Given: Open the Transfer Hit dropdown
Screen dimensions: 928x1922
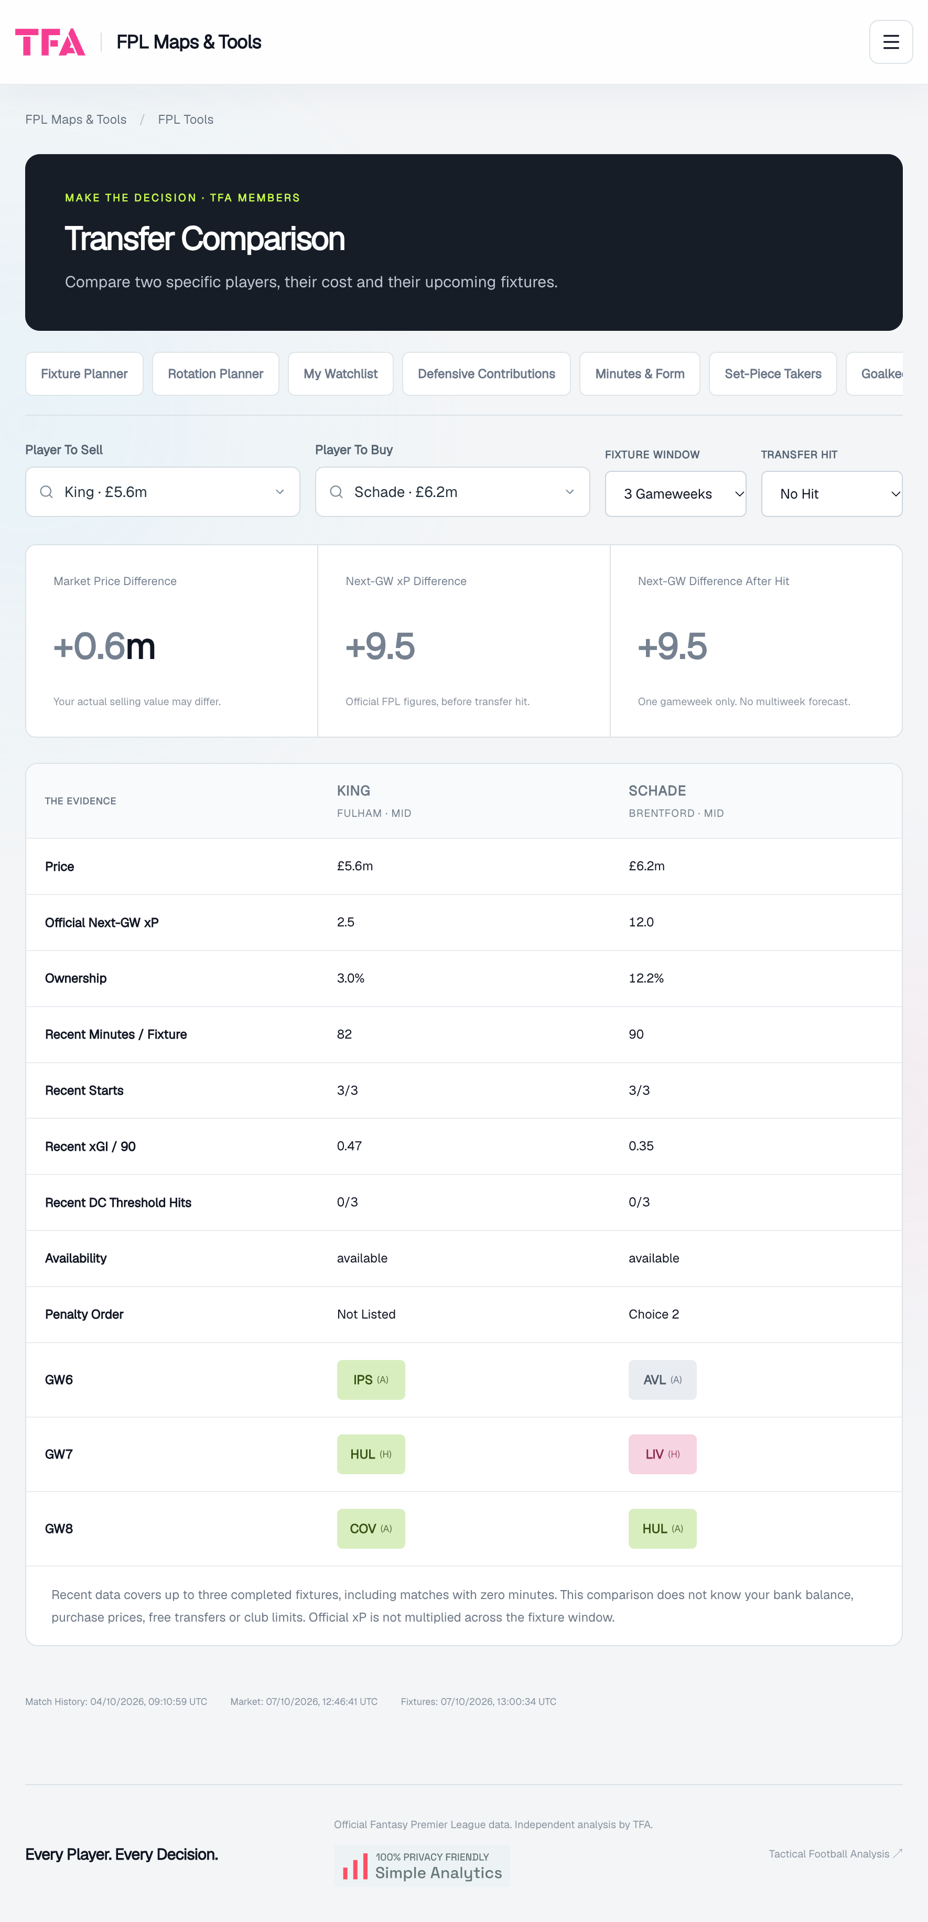Looking at the screenshot, I should 832,493.
